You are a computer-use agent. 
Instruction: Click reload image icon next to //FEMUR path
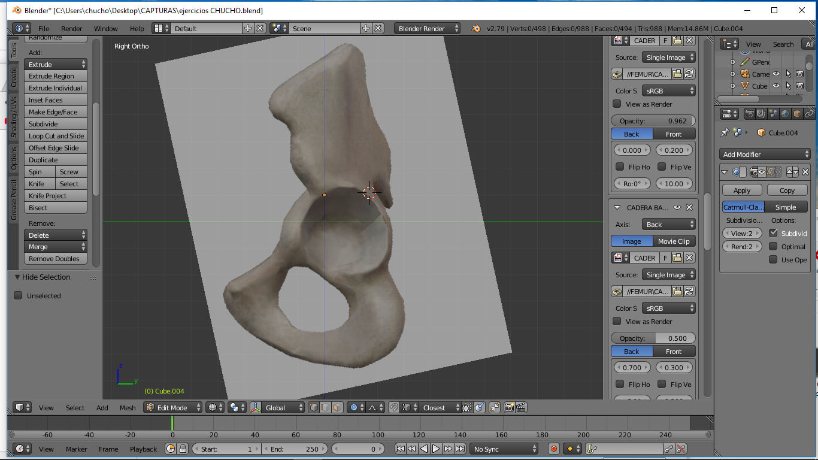point(689,74)
